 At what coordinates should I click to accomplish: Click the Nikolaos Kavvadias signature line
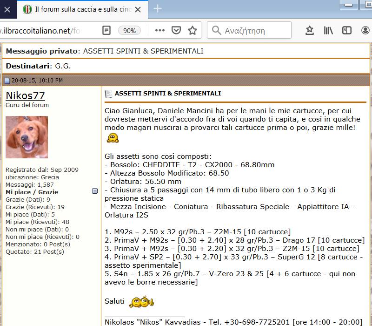(x=233, y=322)
